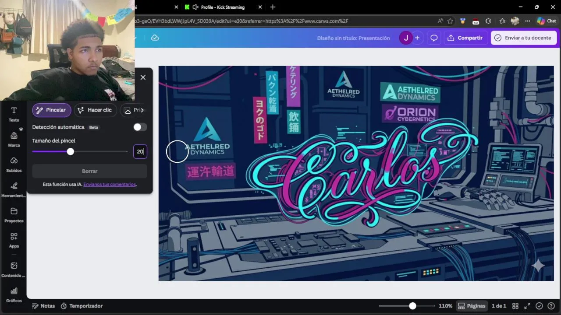
Task: Open browser profile avatar
Action: click(x=515, y=21)
